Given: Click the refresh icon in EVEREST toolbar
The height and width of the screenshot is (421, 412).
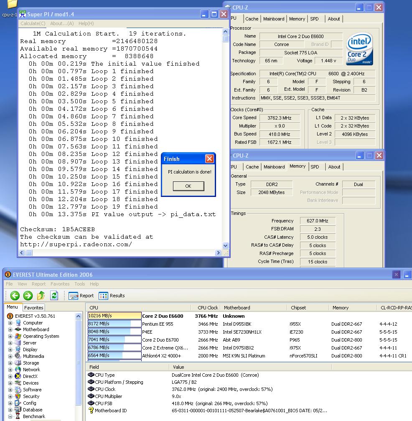Looking at the screenshot, I should (54, 296).
